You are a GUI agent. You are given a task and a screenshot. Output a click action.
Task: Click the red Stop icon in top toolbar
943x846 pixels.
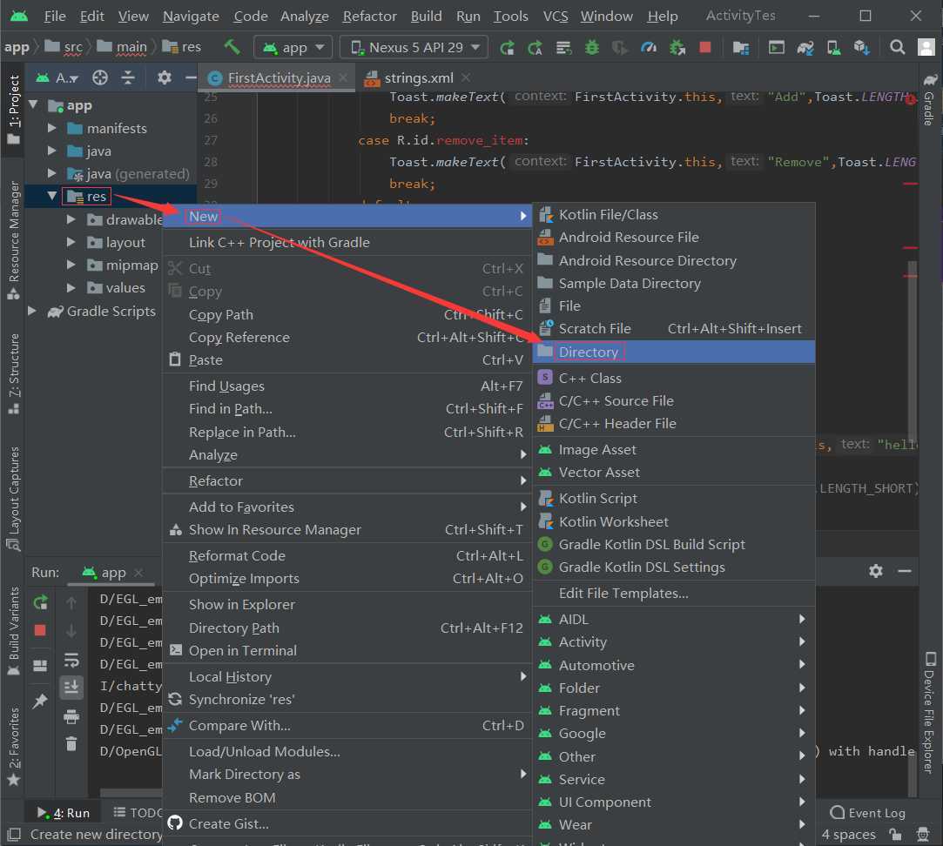click(x=705, y=47)
